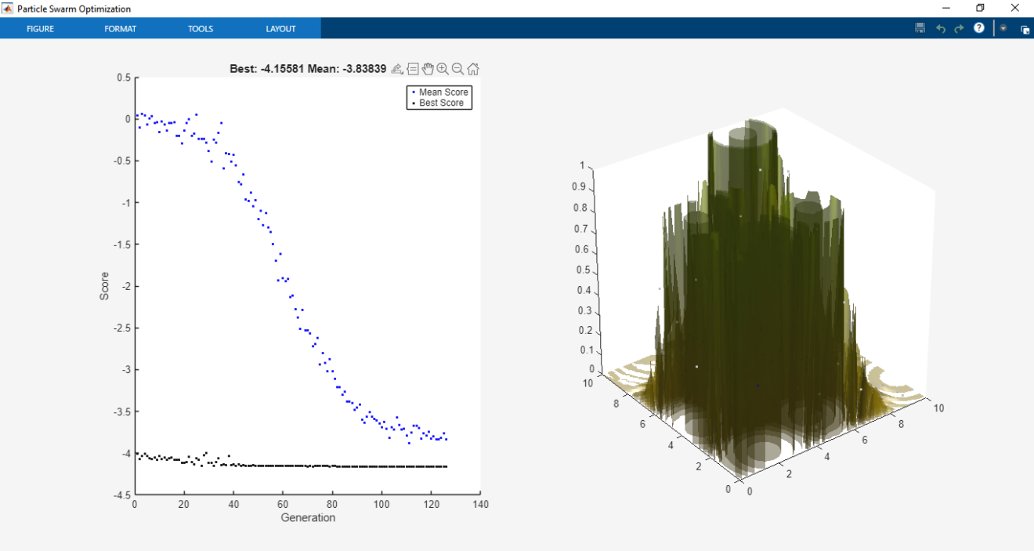
Task: Switch to the FORMAT tab
Action: [120, 28]
